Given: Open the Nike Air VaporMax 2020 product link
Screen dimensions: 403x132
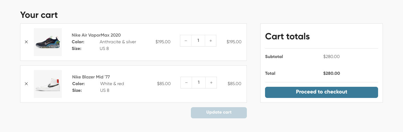Looking at the screenshot, I should click(x=96, y=35).
